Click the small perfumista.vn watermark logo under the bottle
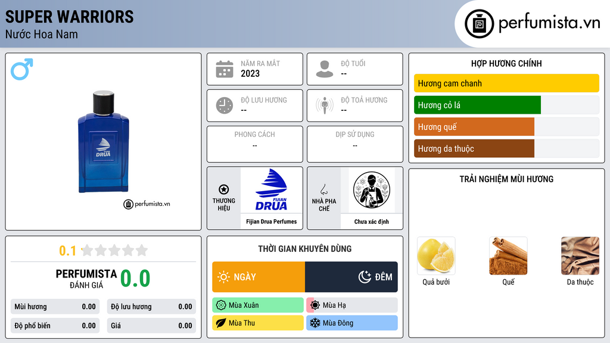The height and width of the screenshot is (343, 610). [x=147, y=204]
